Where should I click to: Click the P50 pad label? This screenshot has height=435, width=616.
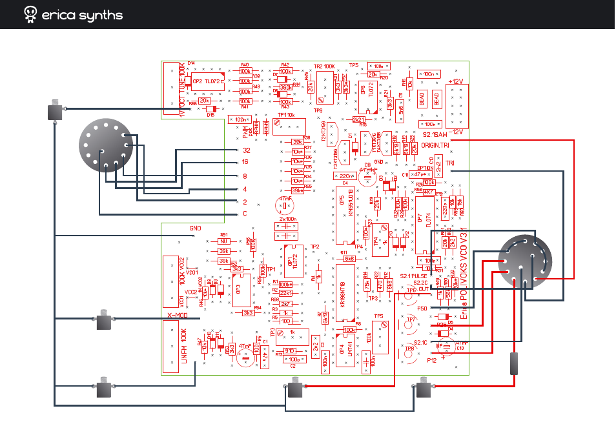pyautogui.click(x=422, y=309)
